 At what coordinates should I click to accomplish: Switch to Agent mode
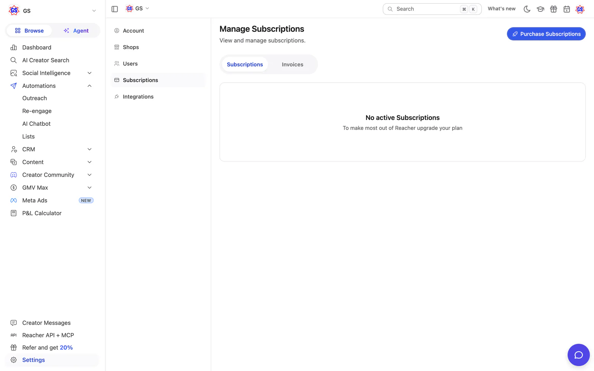[x=76, y=30]
